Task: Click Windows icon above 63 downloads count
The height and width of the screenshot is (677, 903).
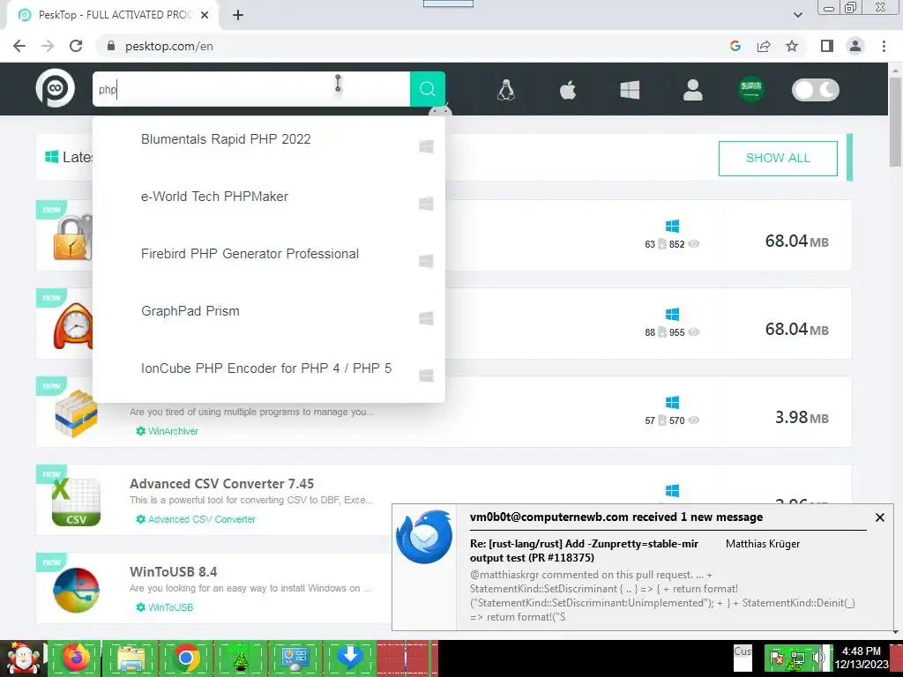Action: coord(672,226)
